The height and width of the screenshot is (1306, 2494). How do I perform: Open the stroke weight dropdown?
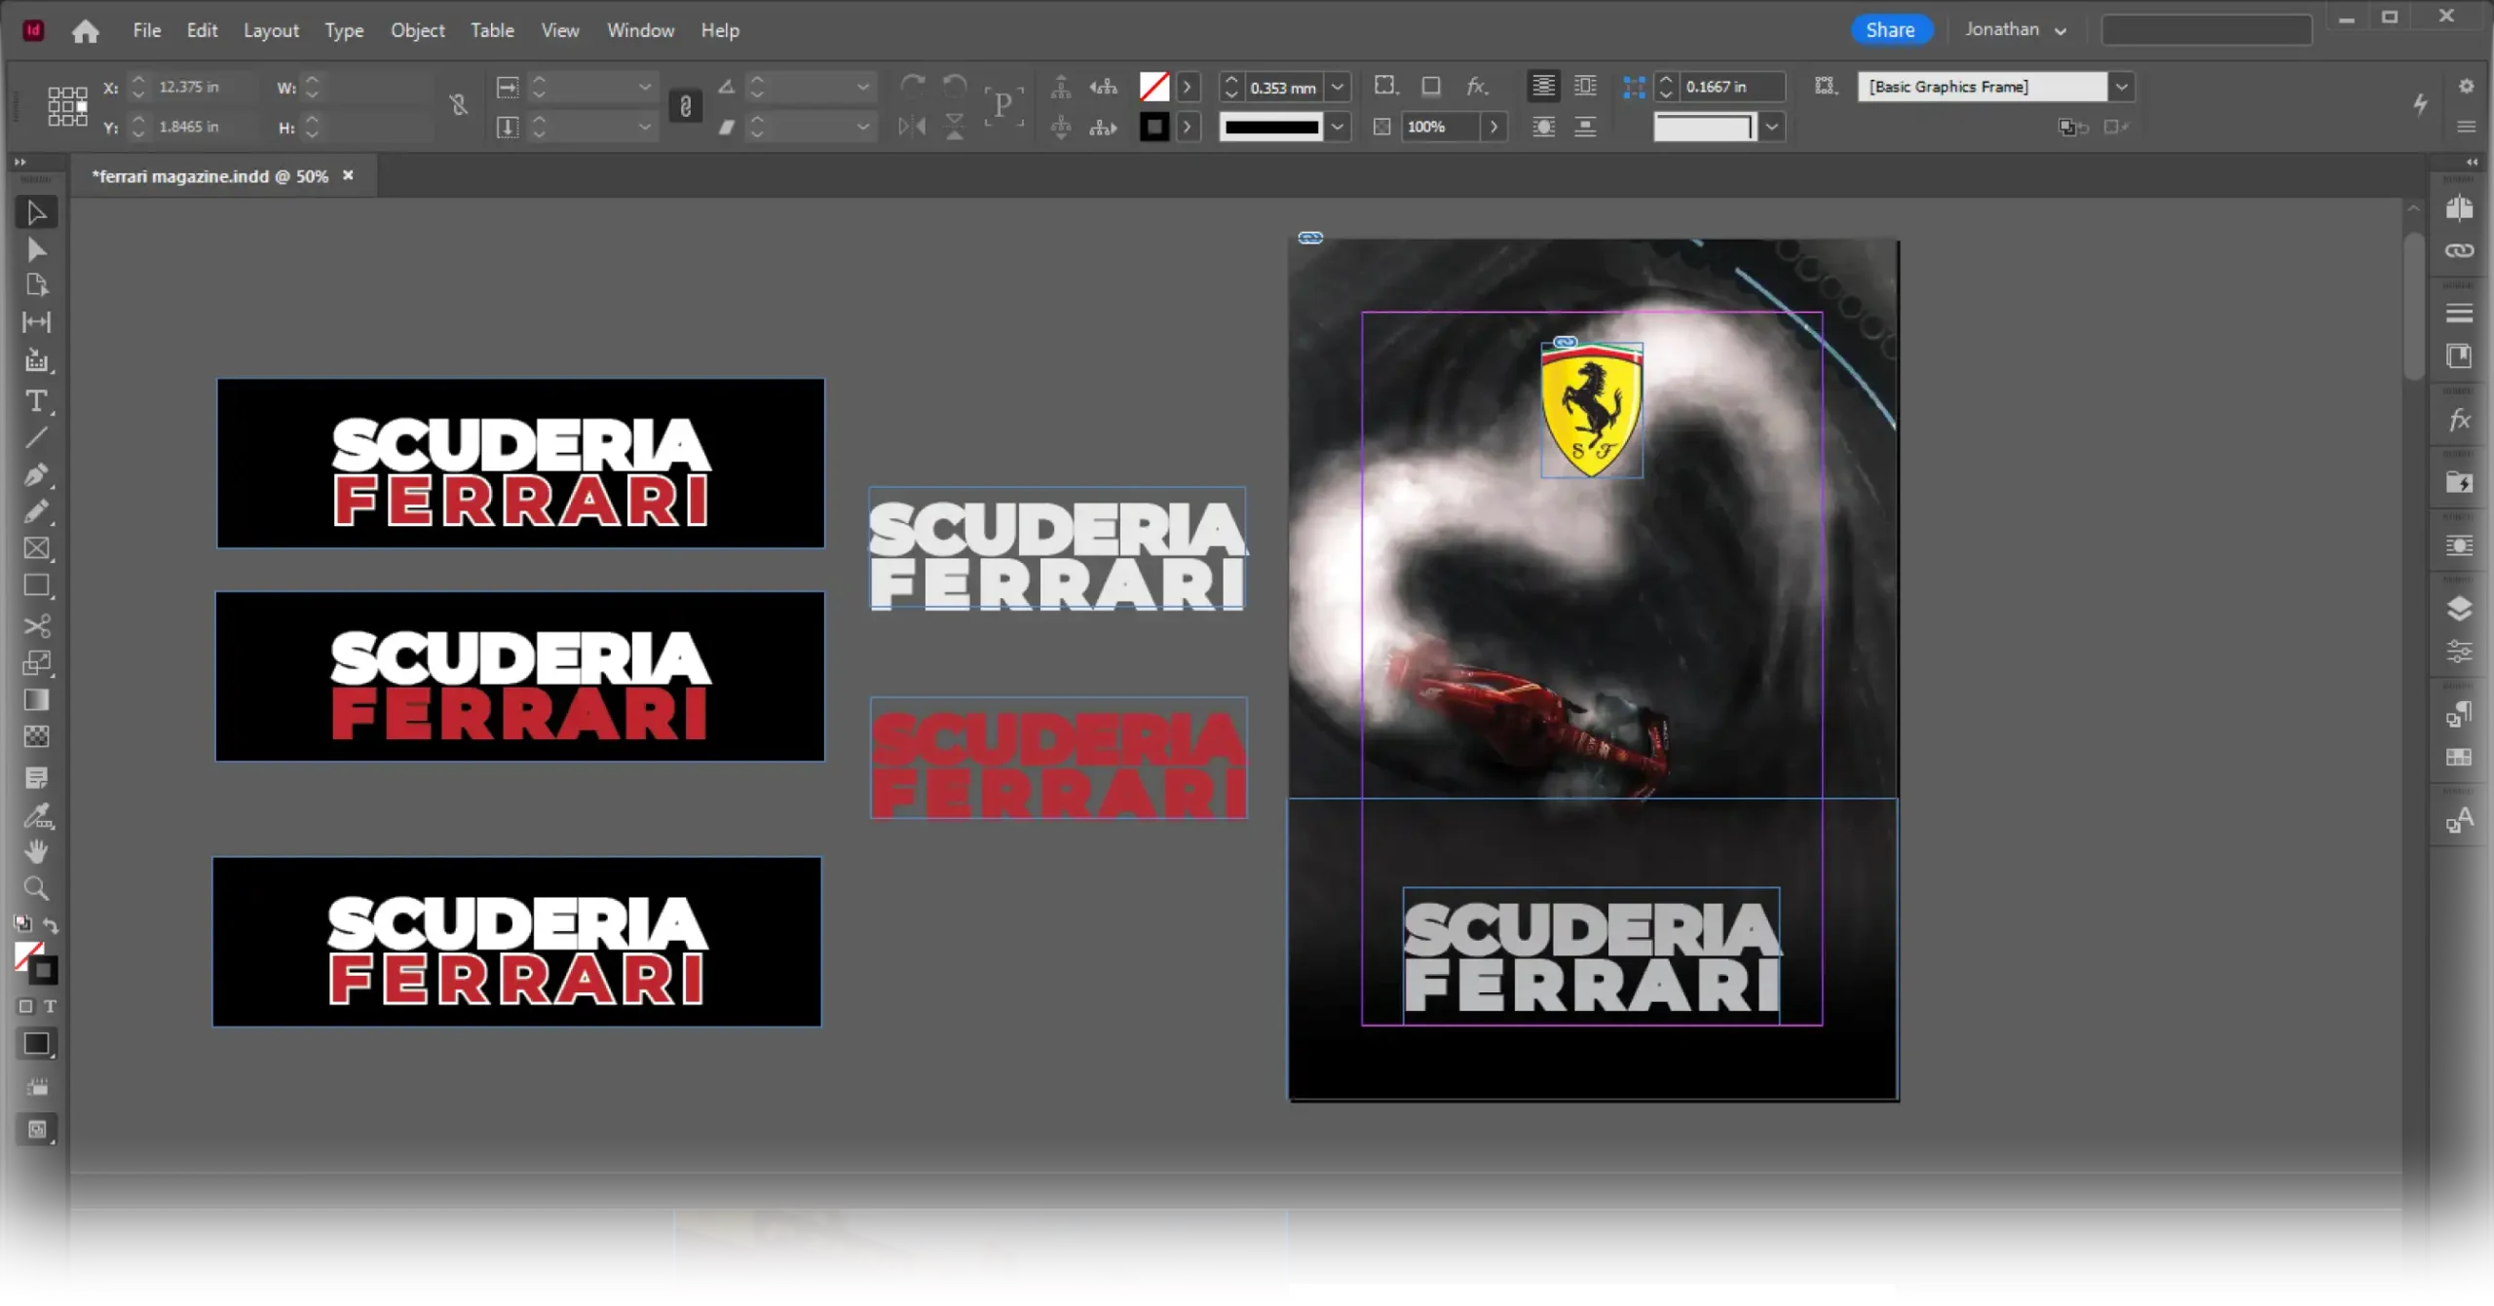1338,87
